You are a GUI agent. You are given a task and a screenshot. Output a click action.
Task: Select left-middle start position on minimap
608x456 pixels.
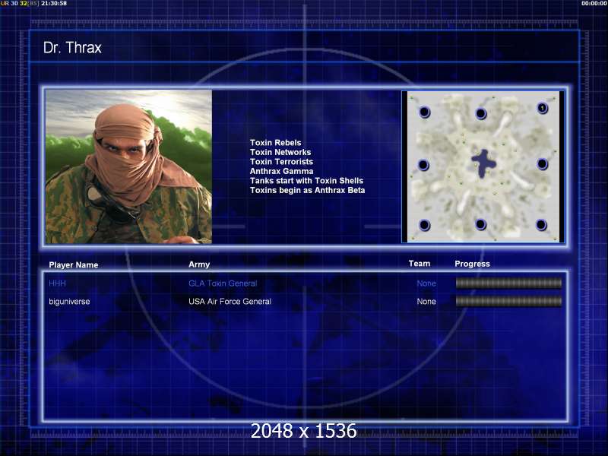pos(423,165)
